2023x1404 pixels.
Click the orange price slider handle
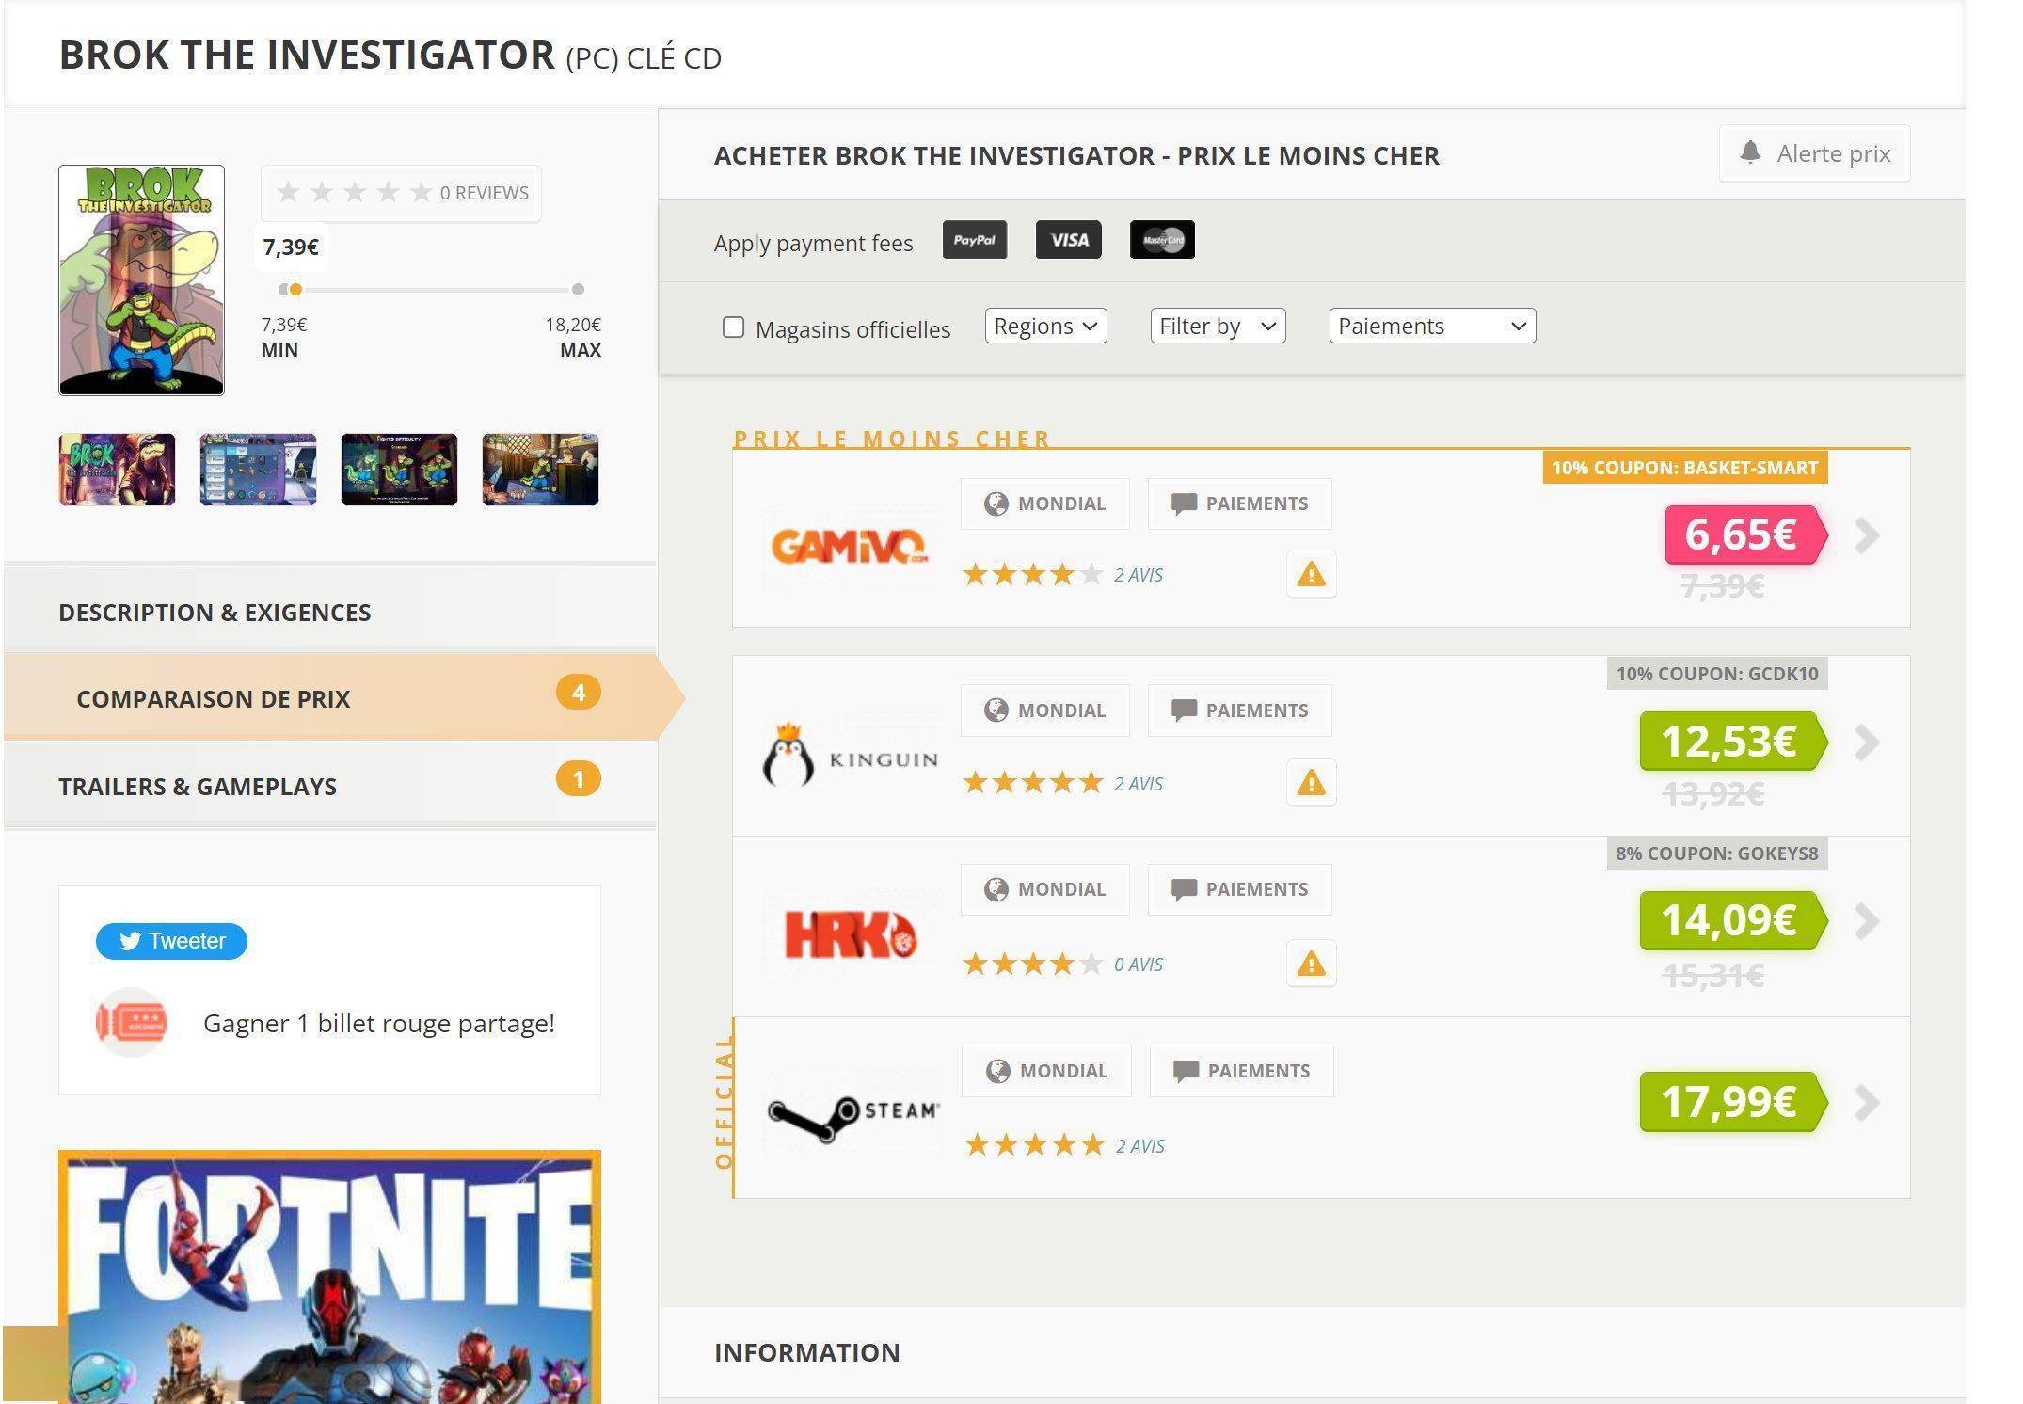pos(295,289)
